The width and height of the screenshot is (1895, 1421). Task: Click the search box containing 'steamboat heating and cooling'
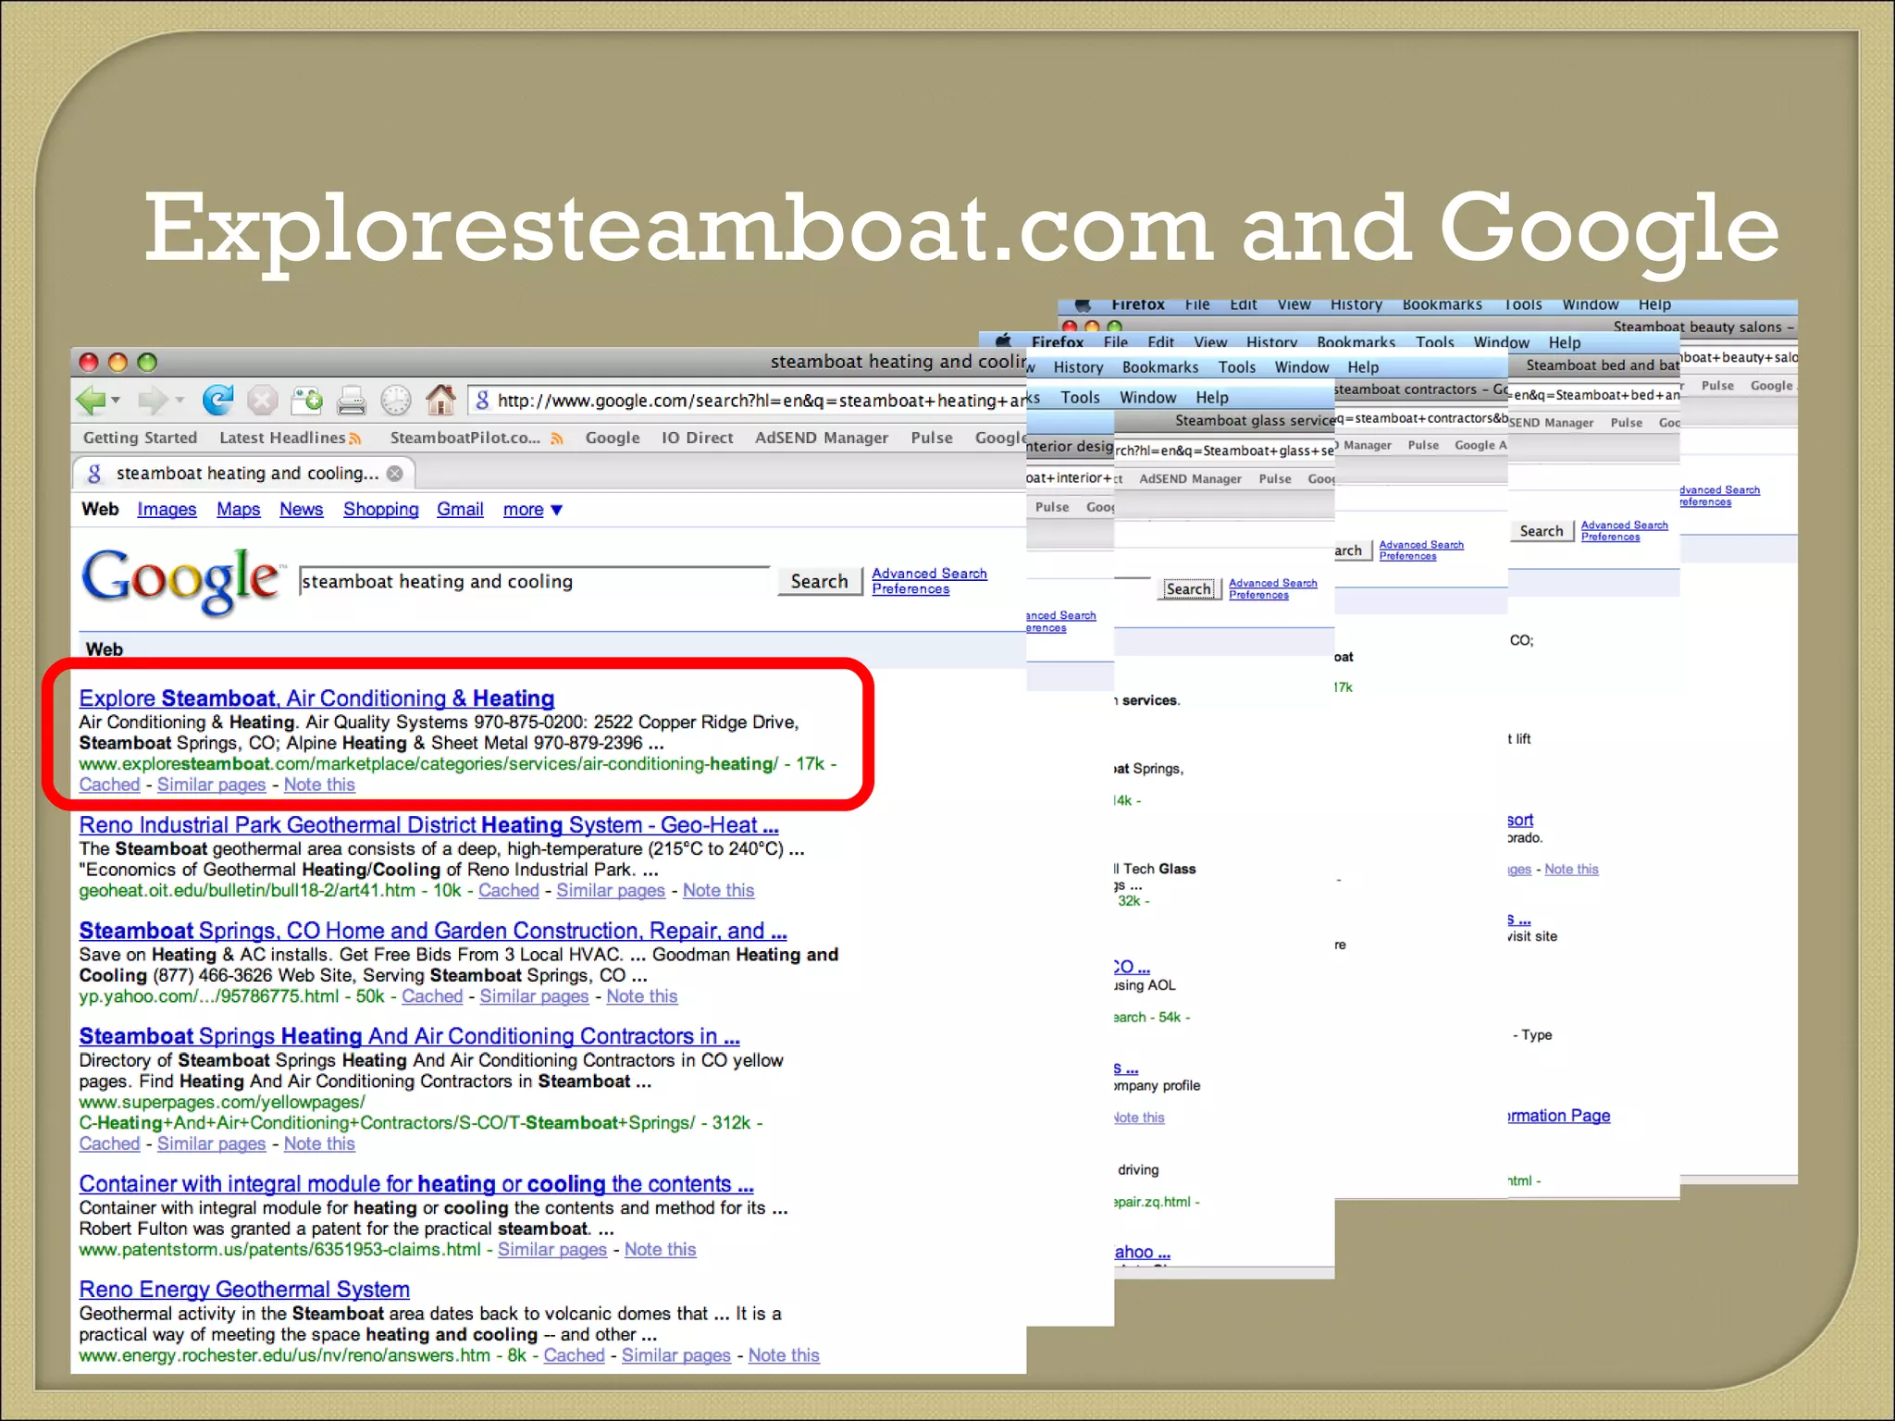point(534,581)
